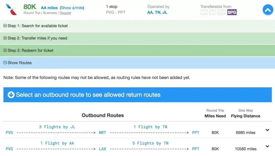Click the American Airlines logo icon

(x=11, y=10)
